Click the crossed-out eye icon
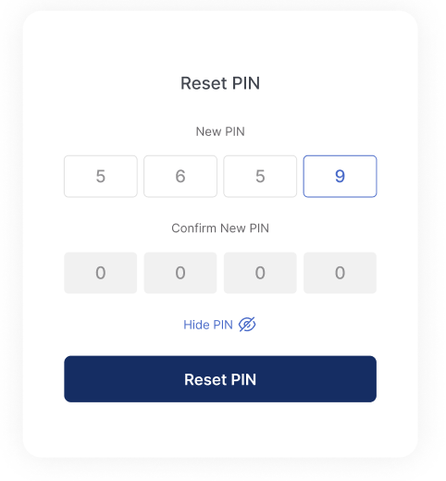 [x=247, y=325]
